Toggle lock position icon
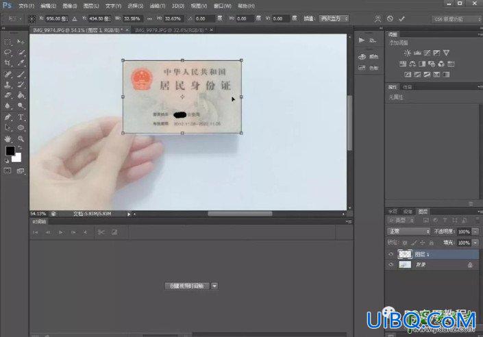The width and height of the screenshot is (483, 337). tap(422, 242)
